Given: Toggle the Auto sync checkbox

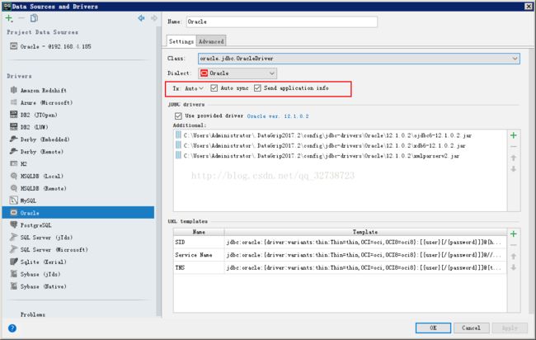Looking at the screenshot, I should click(x=214, y=88).
